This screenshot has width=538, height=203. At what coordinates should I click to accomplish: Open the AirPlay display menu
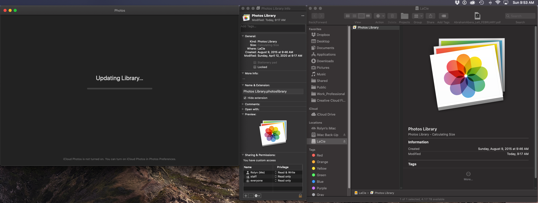coord(506,3)
